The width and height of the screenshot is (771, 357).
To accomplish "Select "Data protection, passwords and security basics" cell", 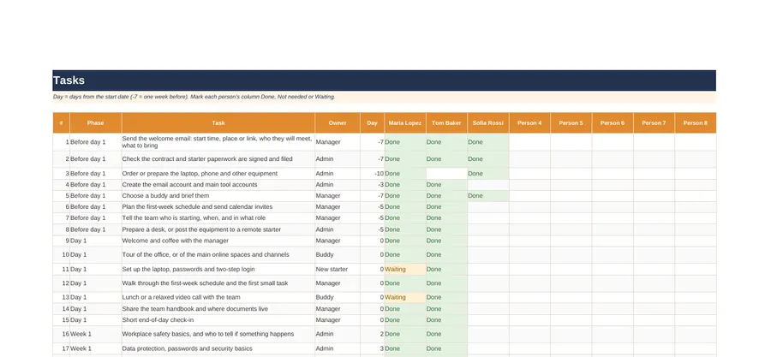I will [218, 348].
